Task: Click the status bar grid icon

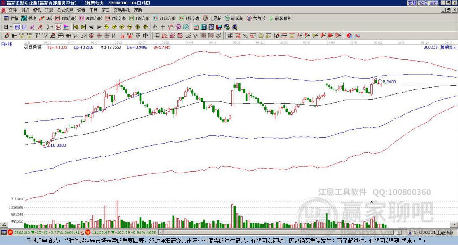Action: coord(4,232)
